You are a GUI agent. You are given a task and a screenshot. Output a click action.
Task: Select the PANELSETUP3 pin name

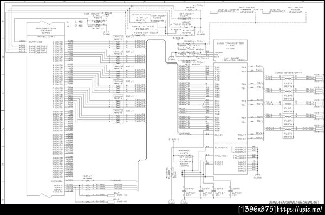(x=38, y=46)
